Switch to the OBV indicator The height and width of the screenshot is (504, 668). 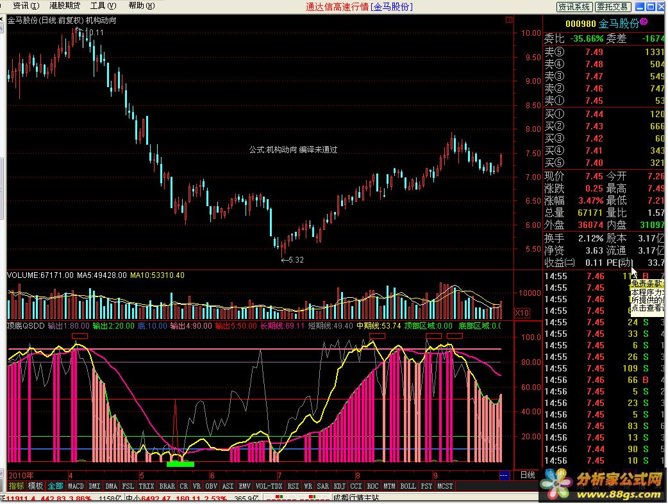click(x=212, y=485)
